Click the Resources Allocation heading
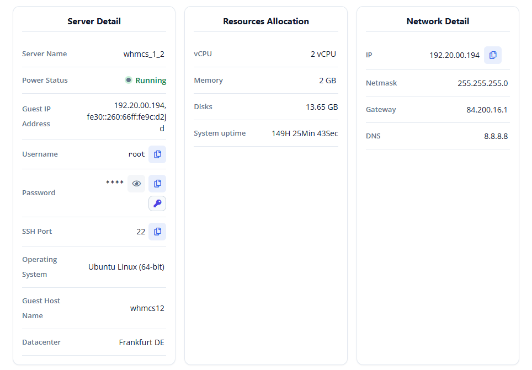The image size is (532, 370). 266,22
